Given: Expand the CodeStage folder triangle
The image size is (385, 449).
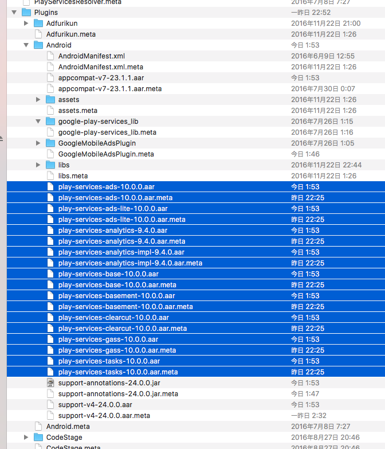Looking at the screenshot, I should [x=26, y=438].
